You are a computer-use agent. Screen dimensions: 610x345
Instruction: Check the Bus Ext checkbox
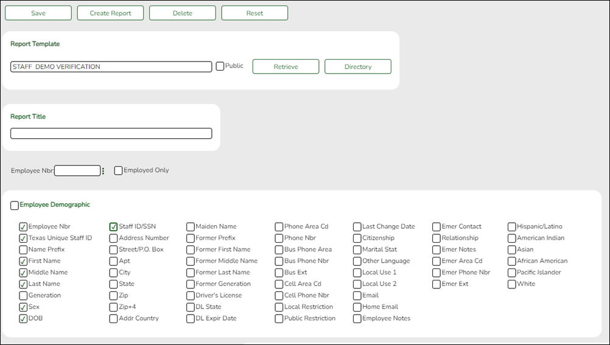point(279,273)
